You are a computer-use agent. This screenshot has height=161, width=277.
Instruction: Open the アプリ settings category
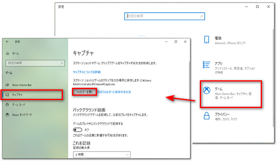[x=229, y=67]
